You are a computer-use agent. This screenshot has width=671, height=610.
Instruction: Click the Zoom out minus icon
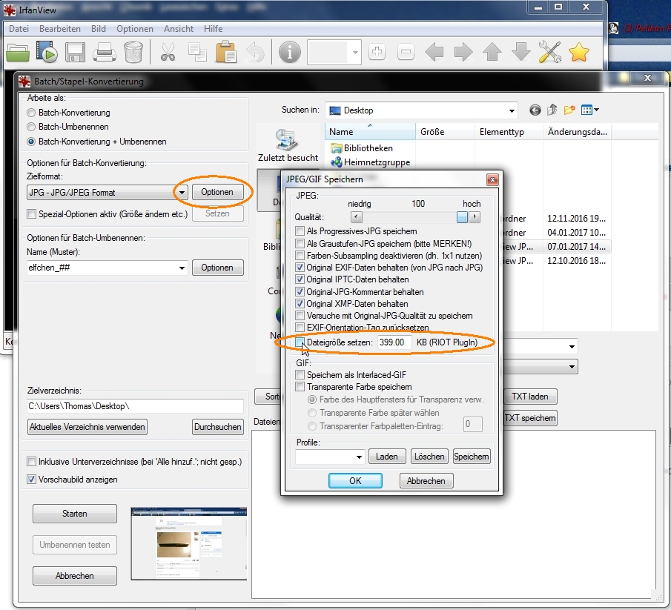click(x=406, y=52)
